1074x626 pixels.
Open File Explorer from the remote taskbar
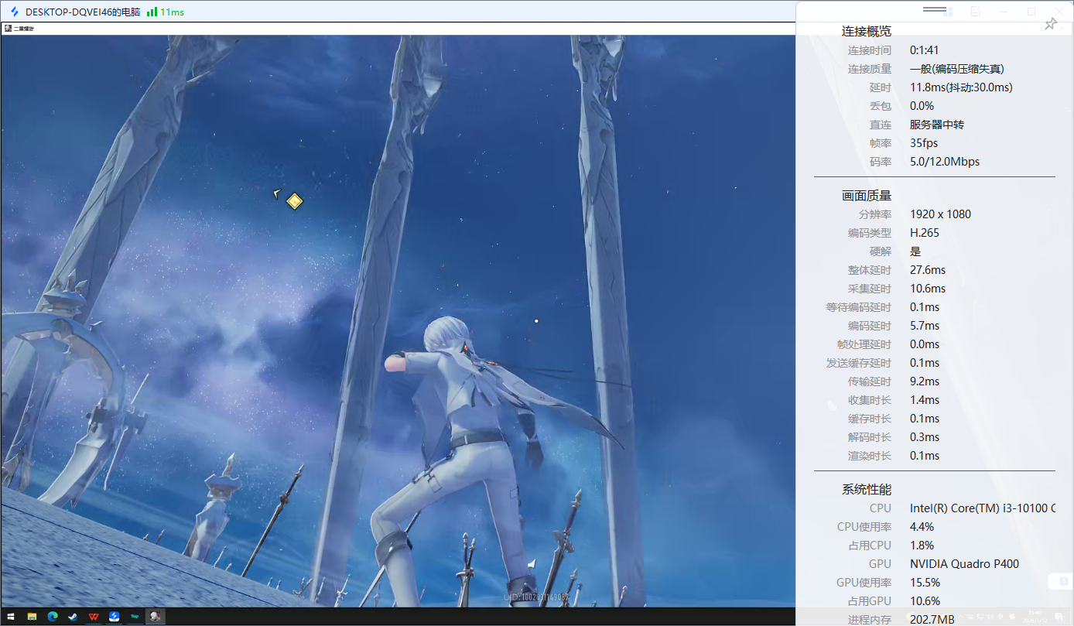tap(32, 617)
